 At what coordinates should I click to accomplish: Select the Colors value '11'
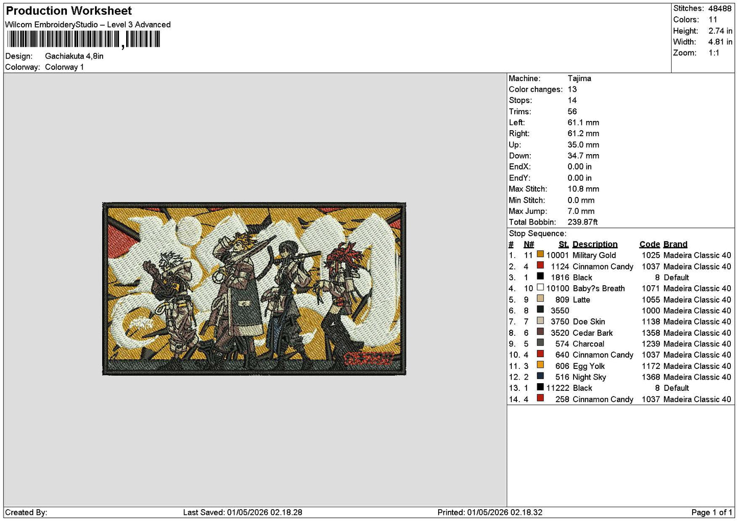tap(713, 20)
